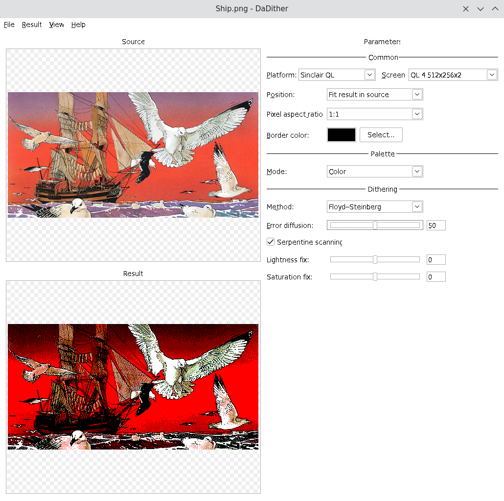Click the black Border color swatch
504x501 pixels.
point(342,135)
